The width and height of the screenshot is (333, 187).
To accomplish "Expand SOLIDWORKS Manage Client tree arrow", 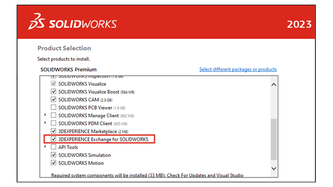I will (45, 115).
